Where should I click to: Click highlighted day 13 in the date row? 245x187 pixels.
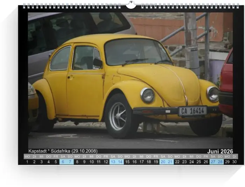click(113, 162)
